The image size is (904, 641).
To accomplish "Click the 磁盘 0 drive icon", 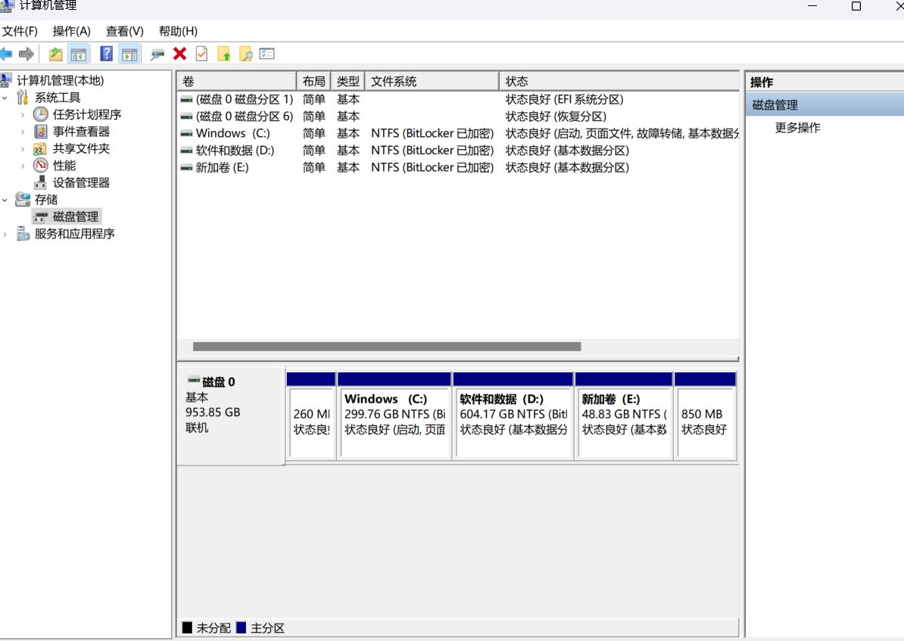I will pos(194,381).
